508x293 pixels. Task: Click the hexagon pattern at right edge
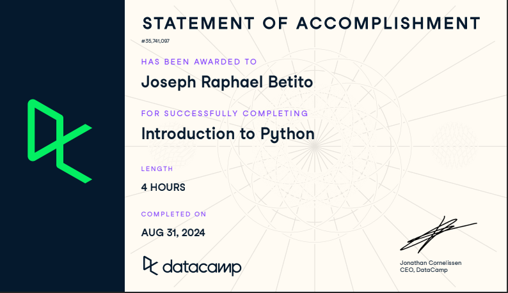point(454,141)
